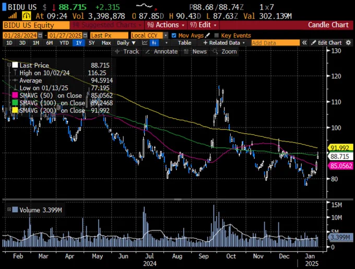Select the YTD range tab
The image size is (355, 269).
point(64,43)
